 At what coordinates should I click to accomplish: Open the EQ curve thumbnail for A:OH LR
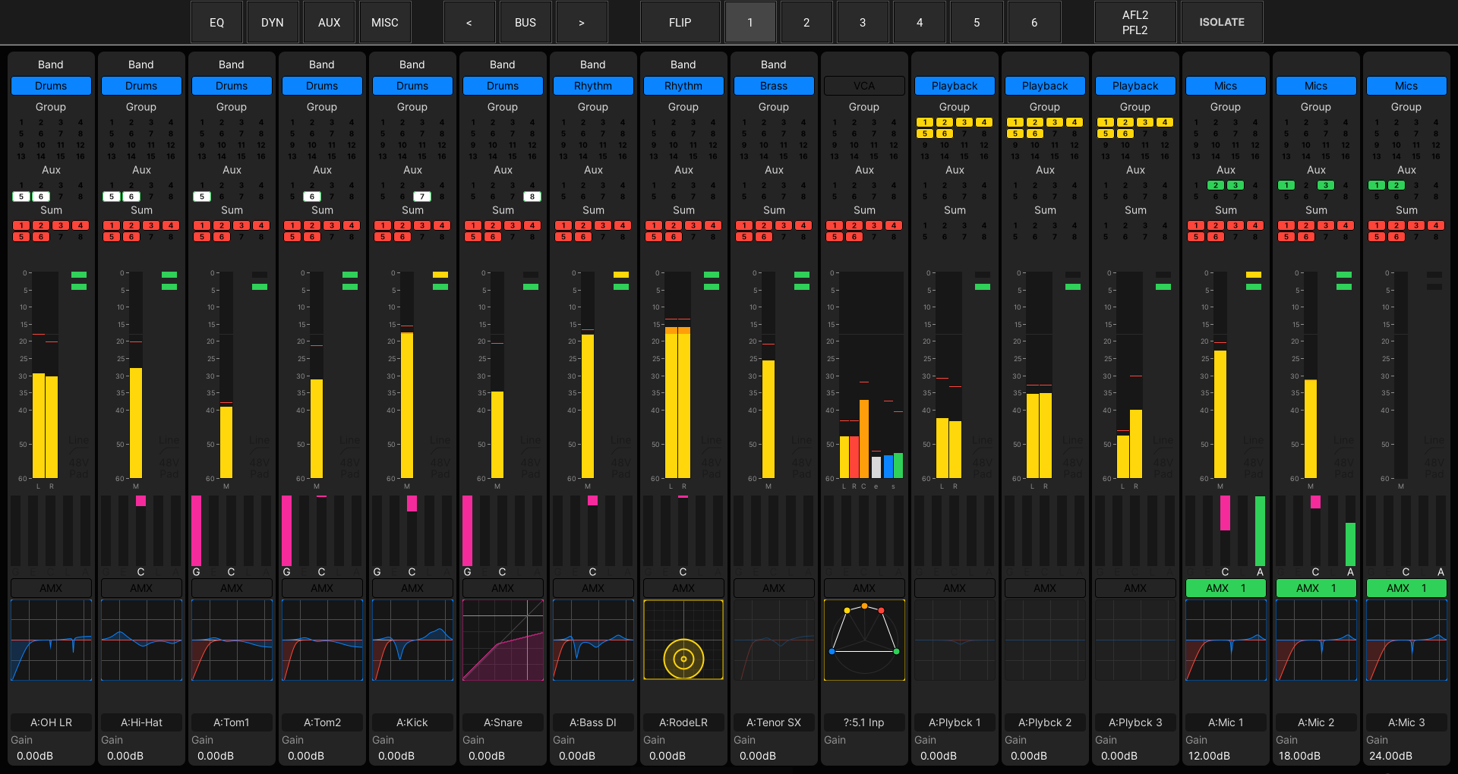pos(51,640)
